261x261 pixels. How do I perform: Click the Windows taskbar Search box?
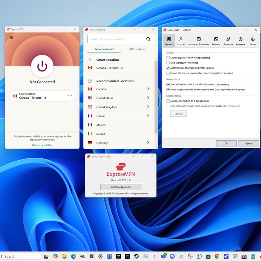coord(20,256)
